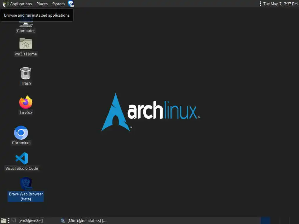
Task: Launch Brave beta from top panel icon
Action: (x=71, y=4)
